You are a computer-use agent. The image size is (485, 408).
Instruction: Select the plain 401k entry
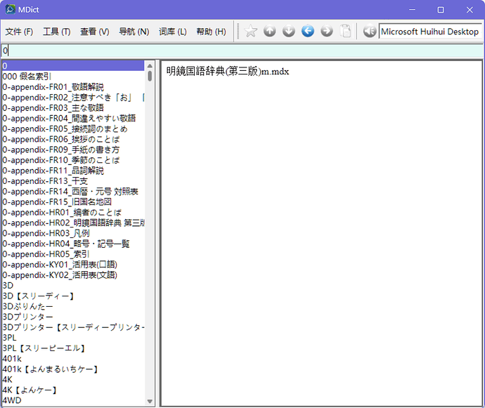tap(73, 359)
